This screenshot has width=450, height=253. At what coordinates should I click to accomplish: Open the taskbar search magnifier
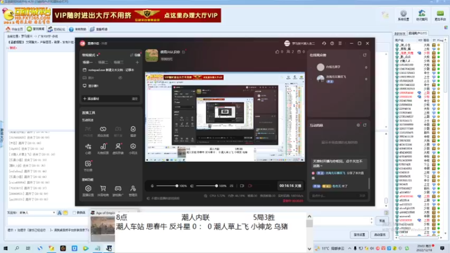coord(17,249)
